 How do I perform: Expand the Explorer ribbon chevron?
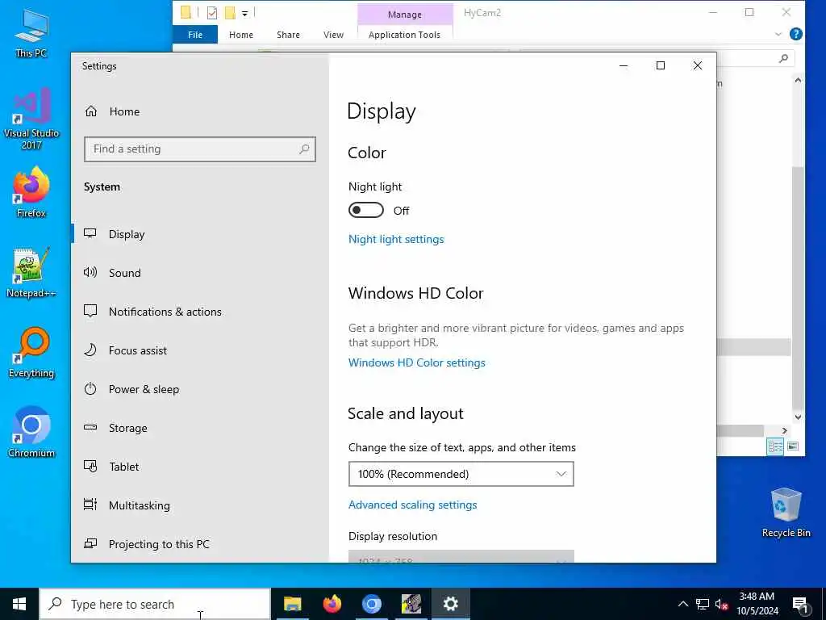click(778, 34)
